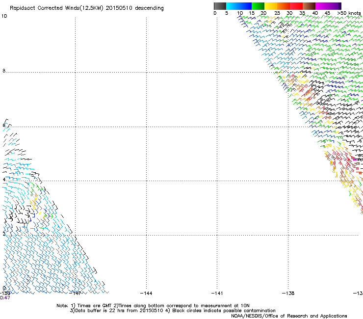Click the latitude axis label '10'

pos(4,16)
